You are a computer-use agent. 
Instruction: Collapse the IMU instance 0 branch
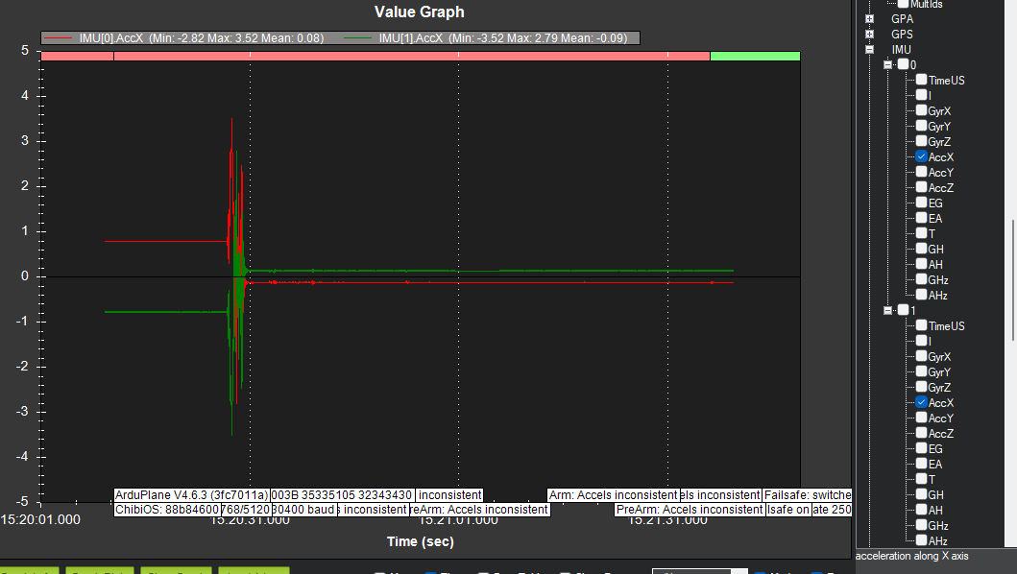coord(888,65)
